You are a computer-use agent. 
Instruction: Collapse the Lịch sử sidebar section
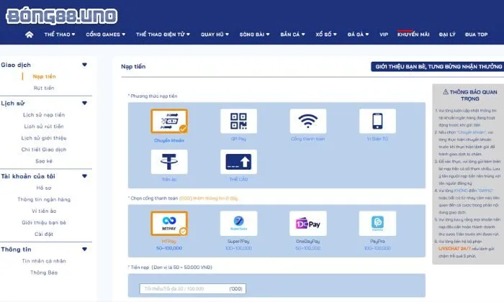84,104
